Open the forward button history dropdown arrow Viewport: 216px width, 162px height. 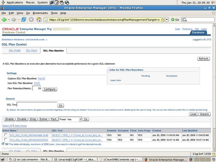[19, 20]
